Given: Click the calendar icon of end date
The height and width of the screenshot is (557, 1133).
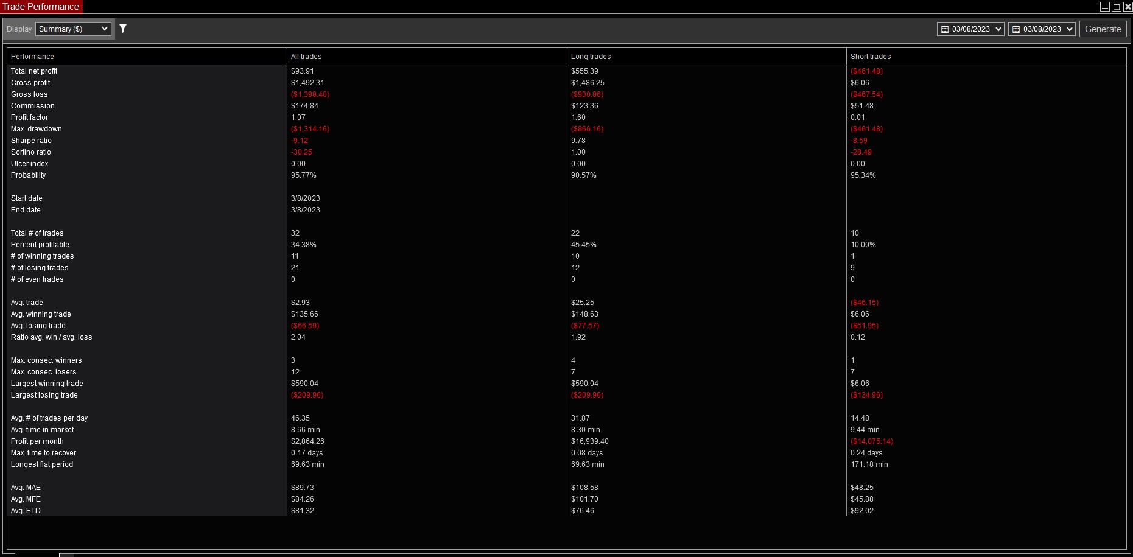Looking at the screenshot, I should point(1016,29).
